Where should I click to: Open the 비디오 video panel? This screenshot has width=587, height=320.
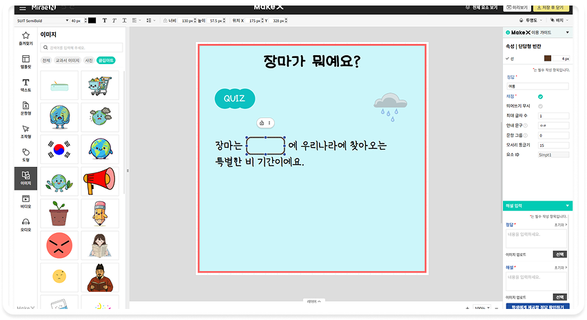[25, 201]
